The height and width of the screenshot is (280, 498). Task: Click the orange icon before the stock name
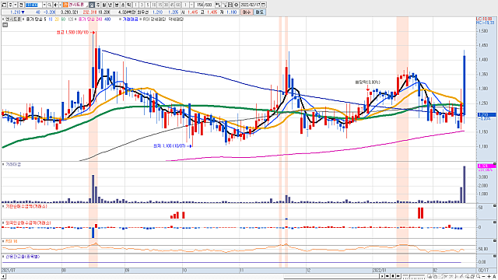pyautogui.click(x=65, y=5)
